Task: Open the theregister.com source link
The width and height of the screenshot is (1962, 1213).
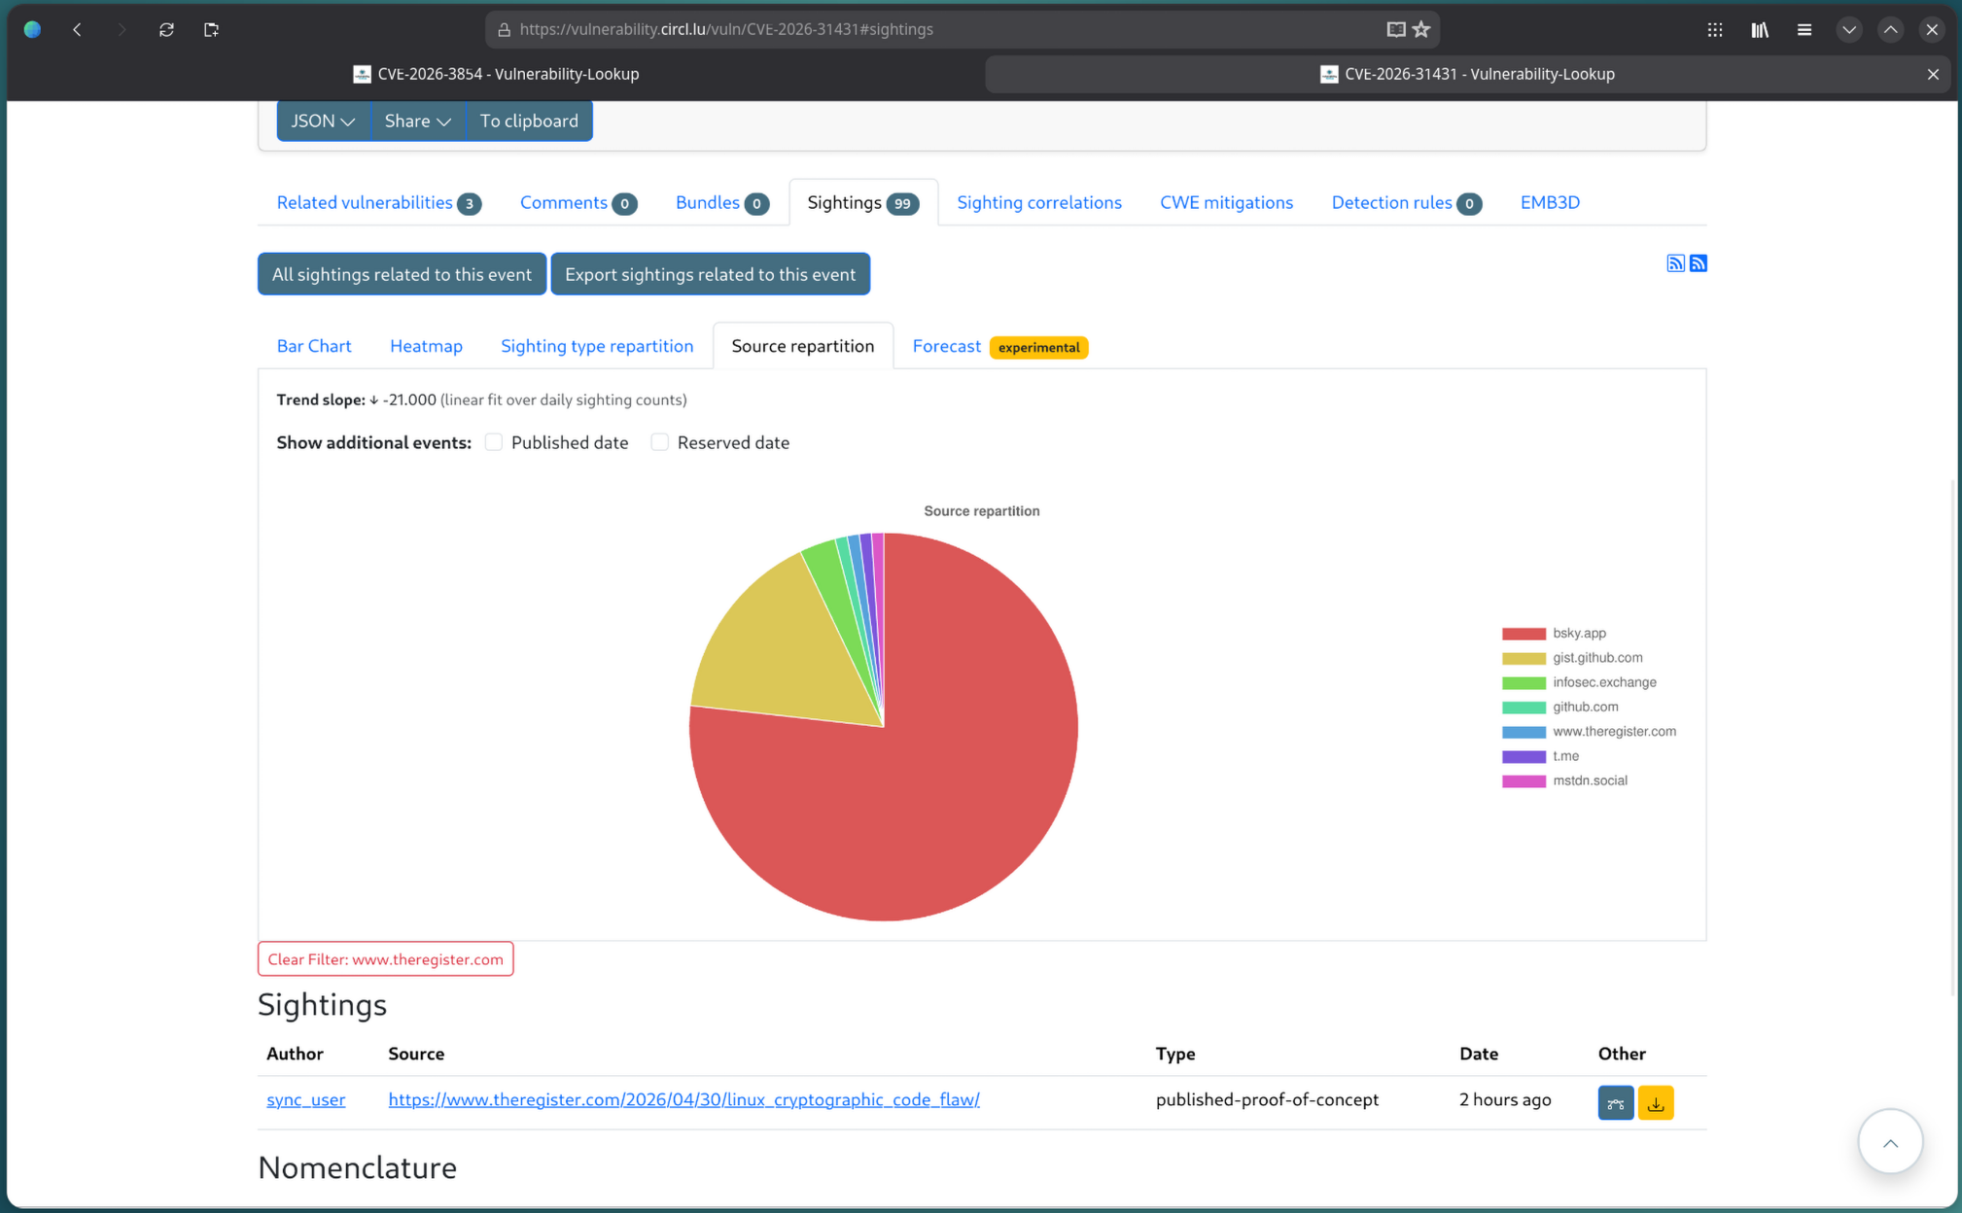Action: [x=683, y=1099]
